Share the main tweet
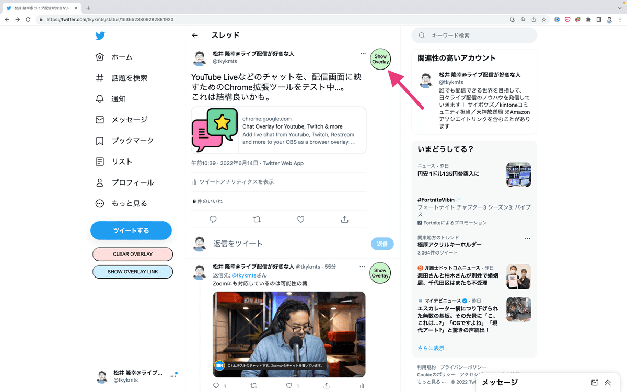This screenshot has height=392, width=627. coord(344,220)
